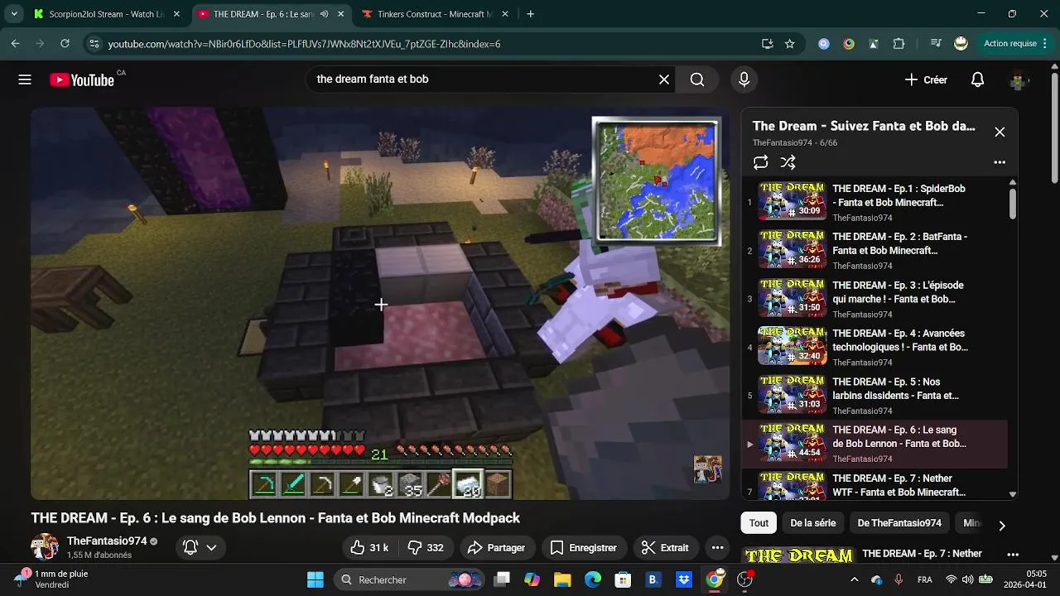Screen dimensions: 1060x596
Task: Close the playlist panel
Action: 1000,132
